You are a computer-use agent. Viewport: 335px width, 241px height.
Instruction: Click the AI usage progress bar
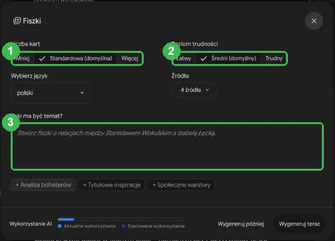tap(121, 219)
